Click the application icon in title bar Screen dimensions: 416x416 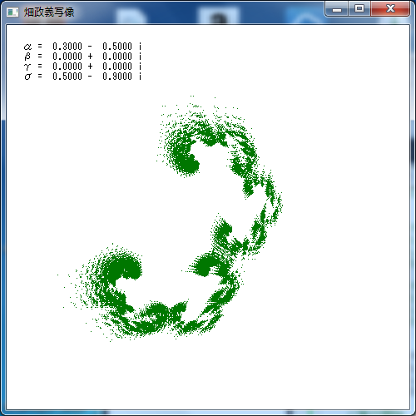tap(12, 12)
